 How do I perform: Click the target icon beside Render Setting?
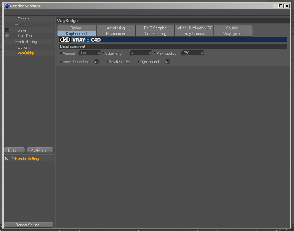pyautogui.click(x=7, y=158)
